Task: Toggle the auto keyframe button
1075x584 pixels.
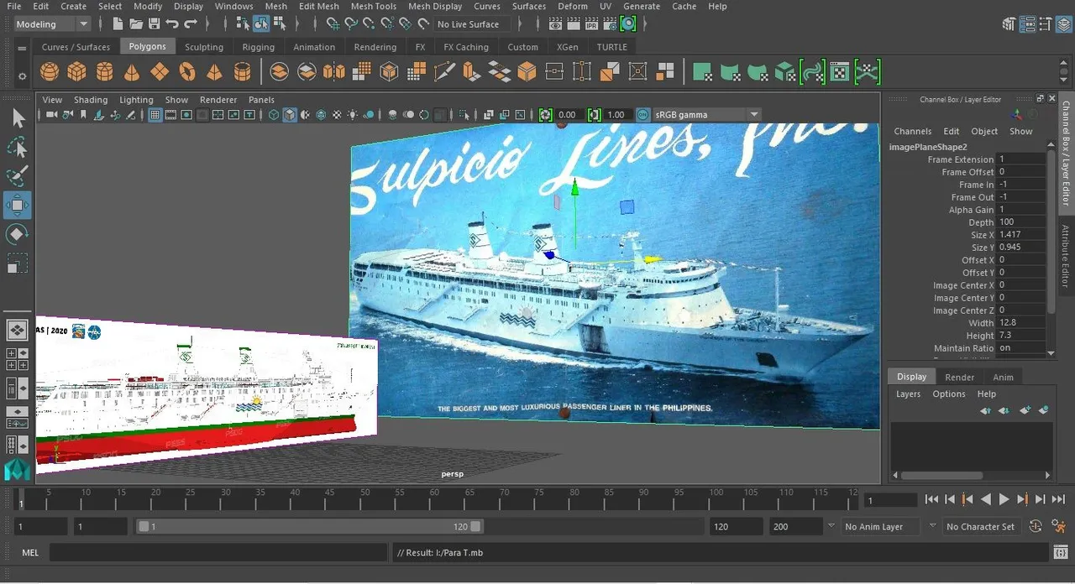Action: [x=1036, y=527]
